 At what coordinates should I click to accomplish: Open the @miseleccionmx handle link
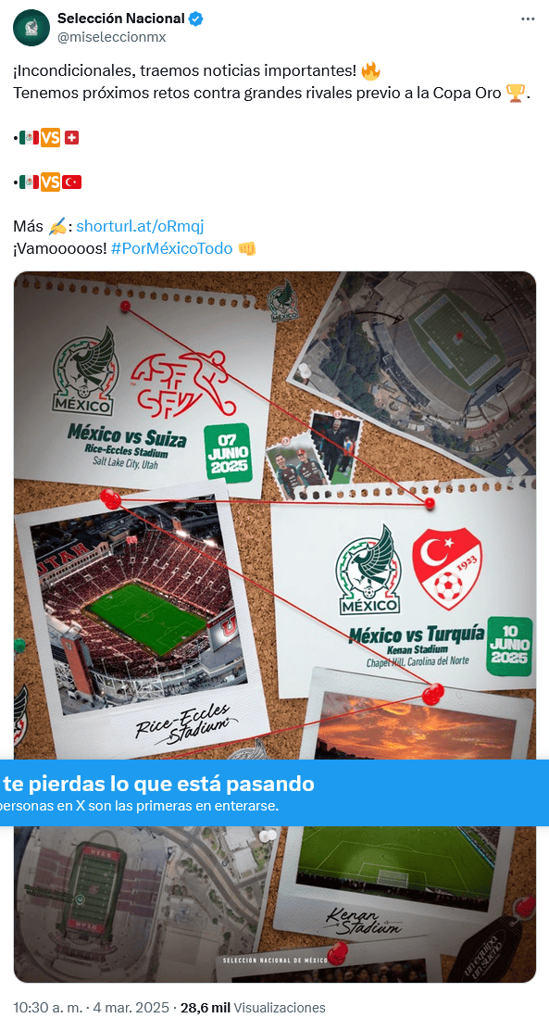point(112,37)
